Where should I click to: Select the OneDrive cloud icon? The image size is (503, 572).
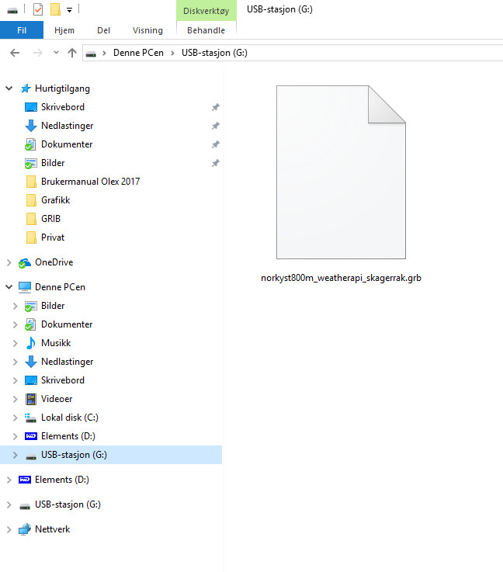[x=25, y=262]
